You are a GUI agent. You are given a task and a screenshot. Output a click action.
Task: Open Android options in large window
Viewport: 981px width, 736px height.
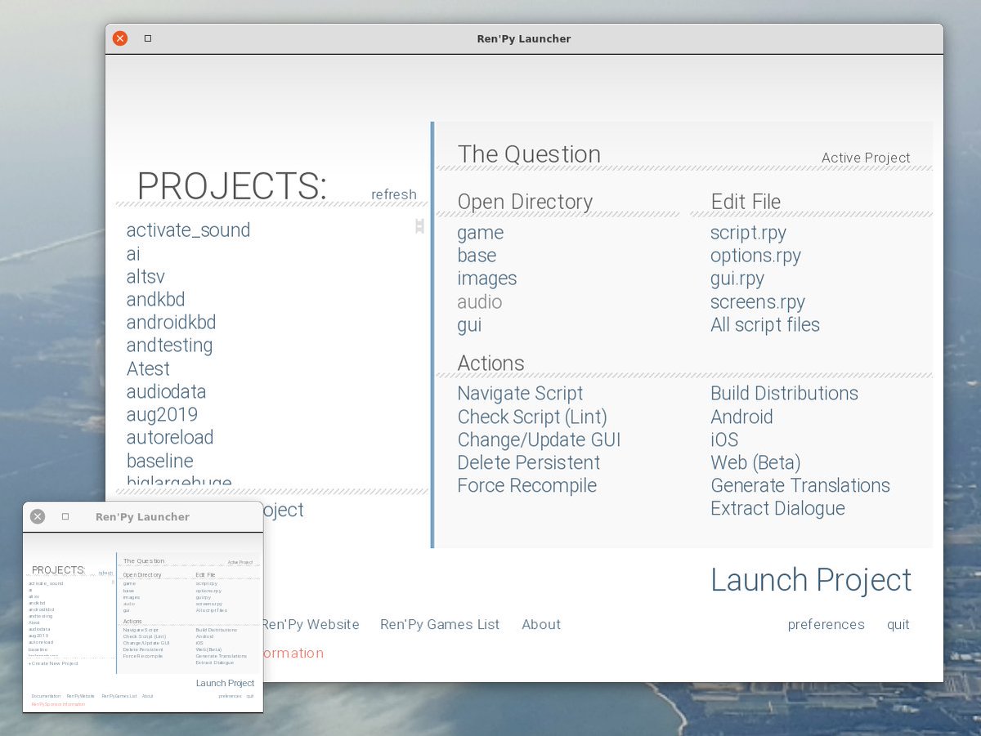pyautogui.click(x=741, y=417)
